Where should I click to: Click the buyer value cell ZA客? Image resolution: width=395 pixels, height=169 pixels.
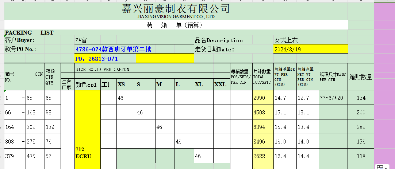pyautogui.click(x=81, y=40)
